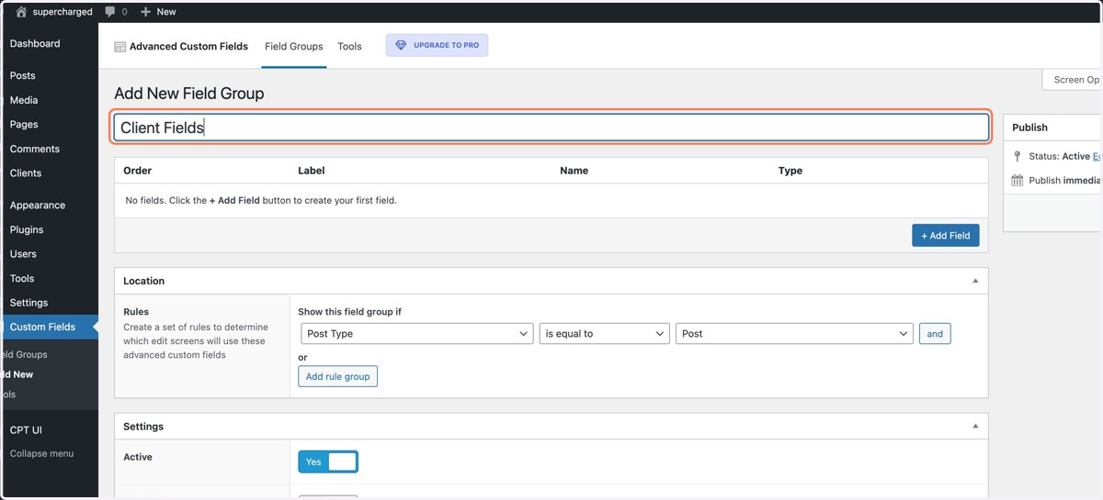Screen dimensions: 1103x500
Task: Click the plus New icon in admin bar
Action: pyautogui.click(x=145, y=12)
